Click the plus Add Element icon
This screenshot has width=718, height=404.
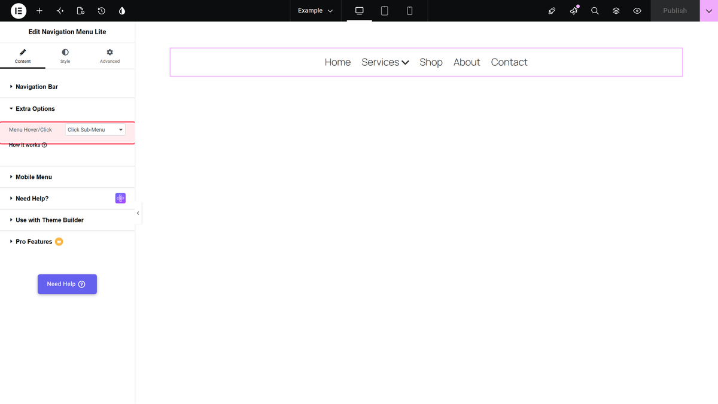coord(39,11)
